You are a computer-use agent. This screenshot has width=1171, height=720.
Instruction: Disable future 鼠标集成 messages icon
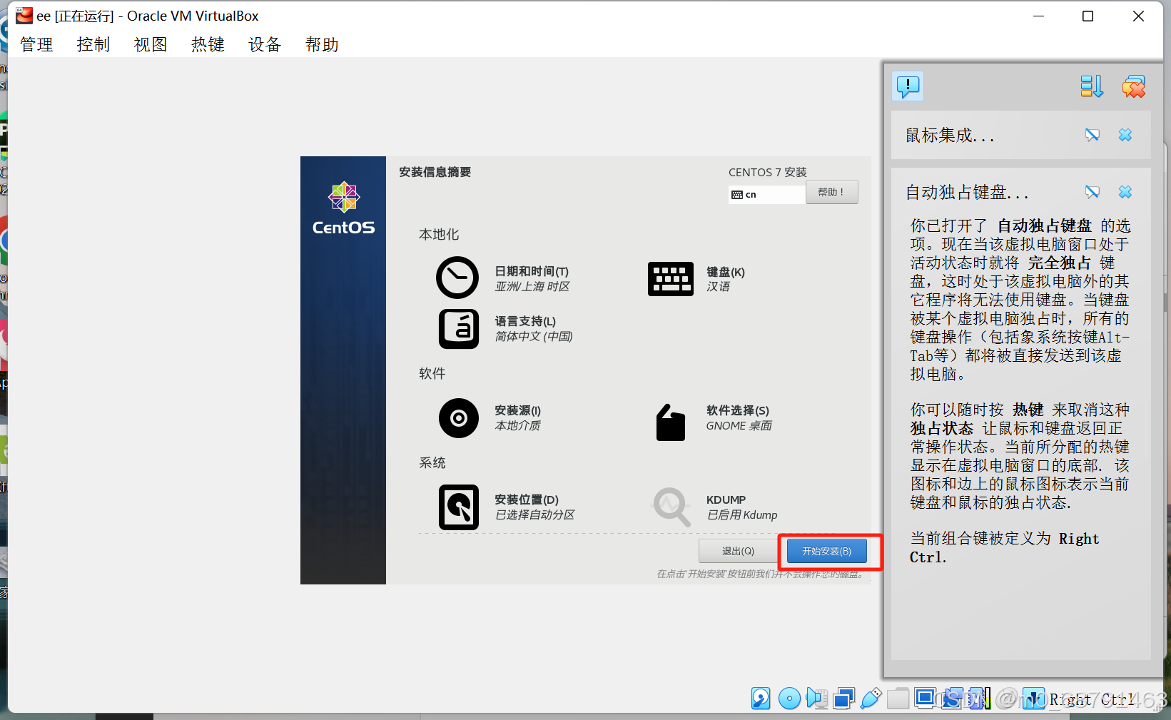(x=1092, y=135)
